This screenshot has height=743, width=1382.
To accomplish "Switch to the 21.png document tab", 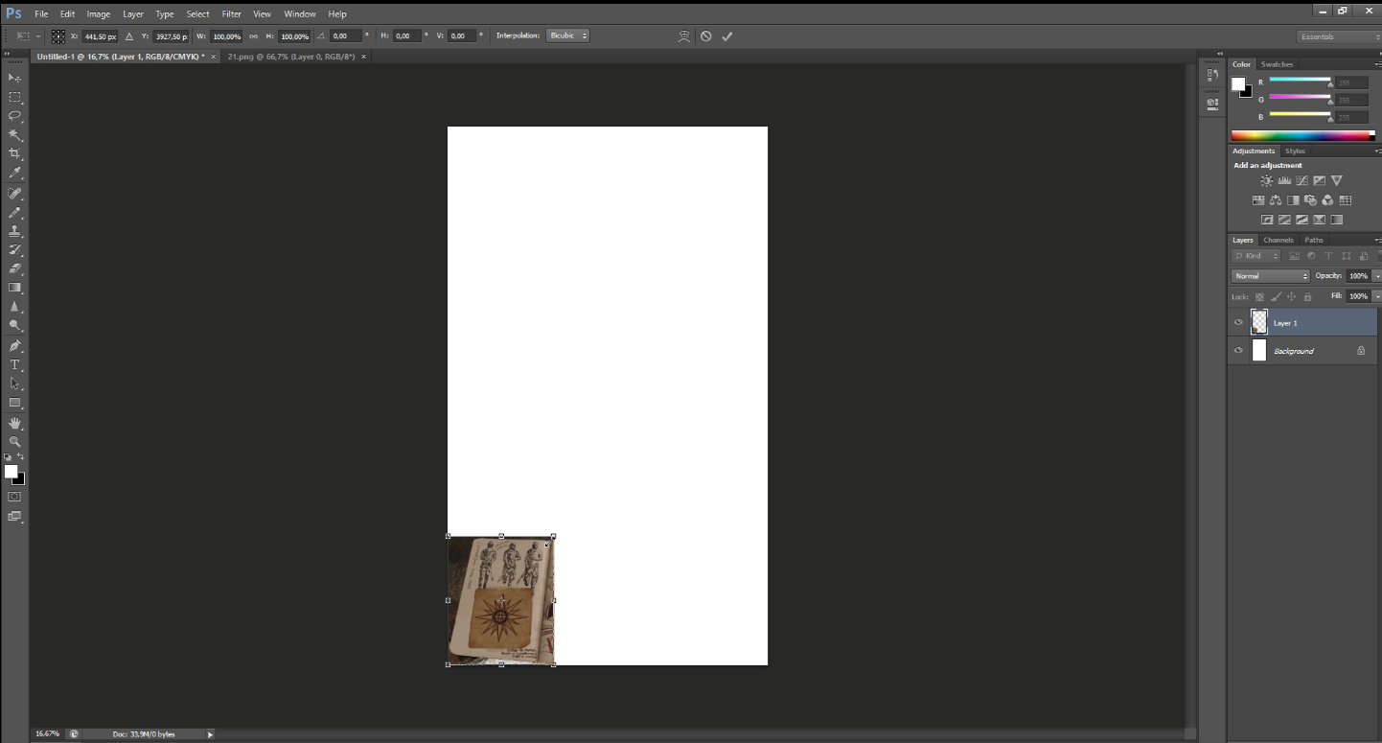I will click(290, 57).
